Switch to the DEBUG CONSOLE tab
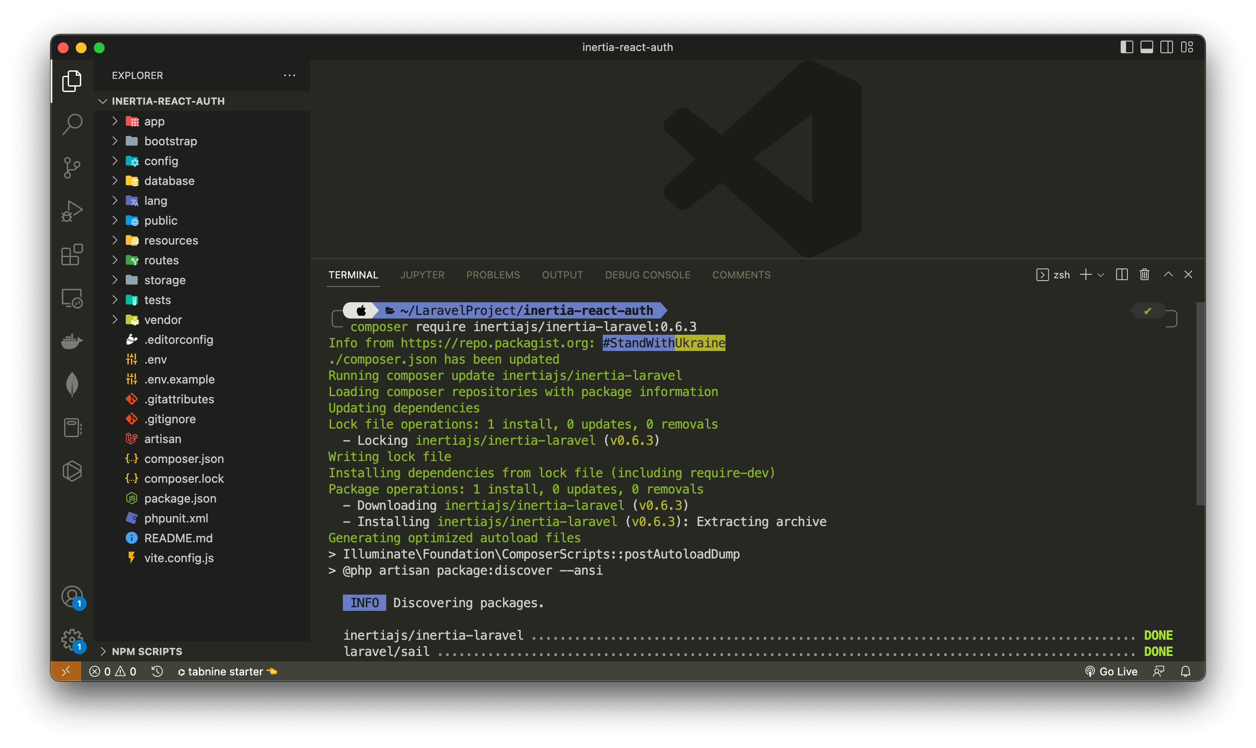 tap(647, 275)
